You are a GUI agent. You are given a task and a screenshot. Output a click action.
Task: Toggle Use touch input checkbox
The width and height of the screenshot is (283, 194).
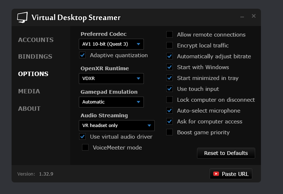(170, 89)
